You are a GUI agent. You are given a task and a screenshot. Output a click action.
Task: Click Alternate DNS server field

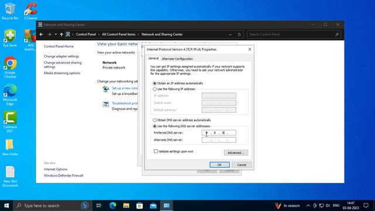219,140
